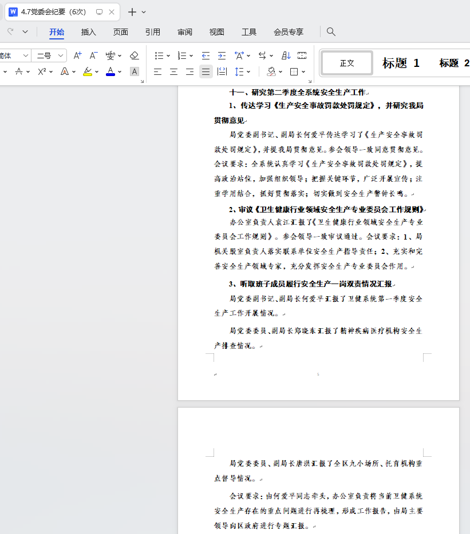Add a new tab with plus icon
The height and width of the screenshot is (534, 470).
[132, 12]
